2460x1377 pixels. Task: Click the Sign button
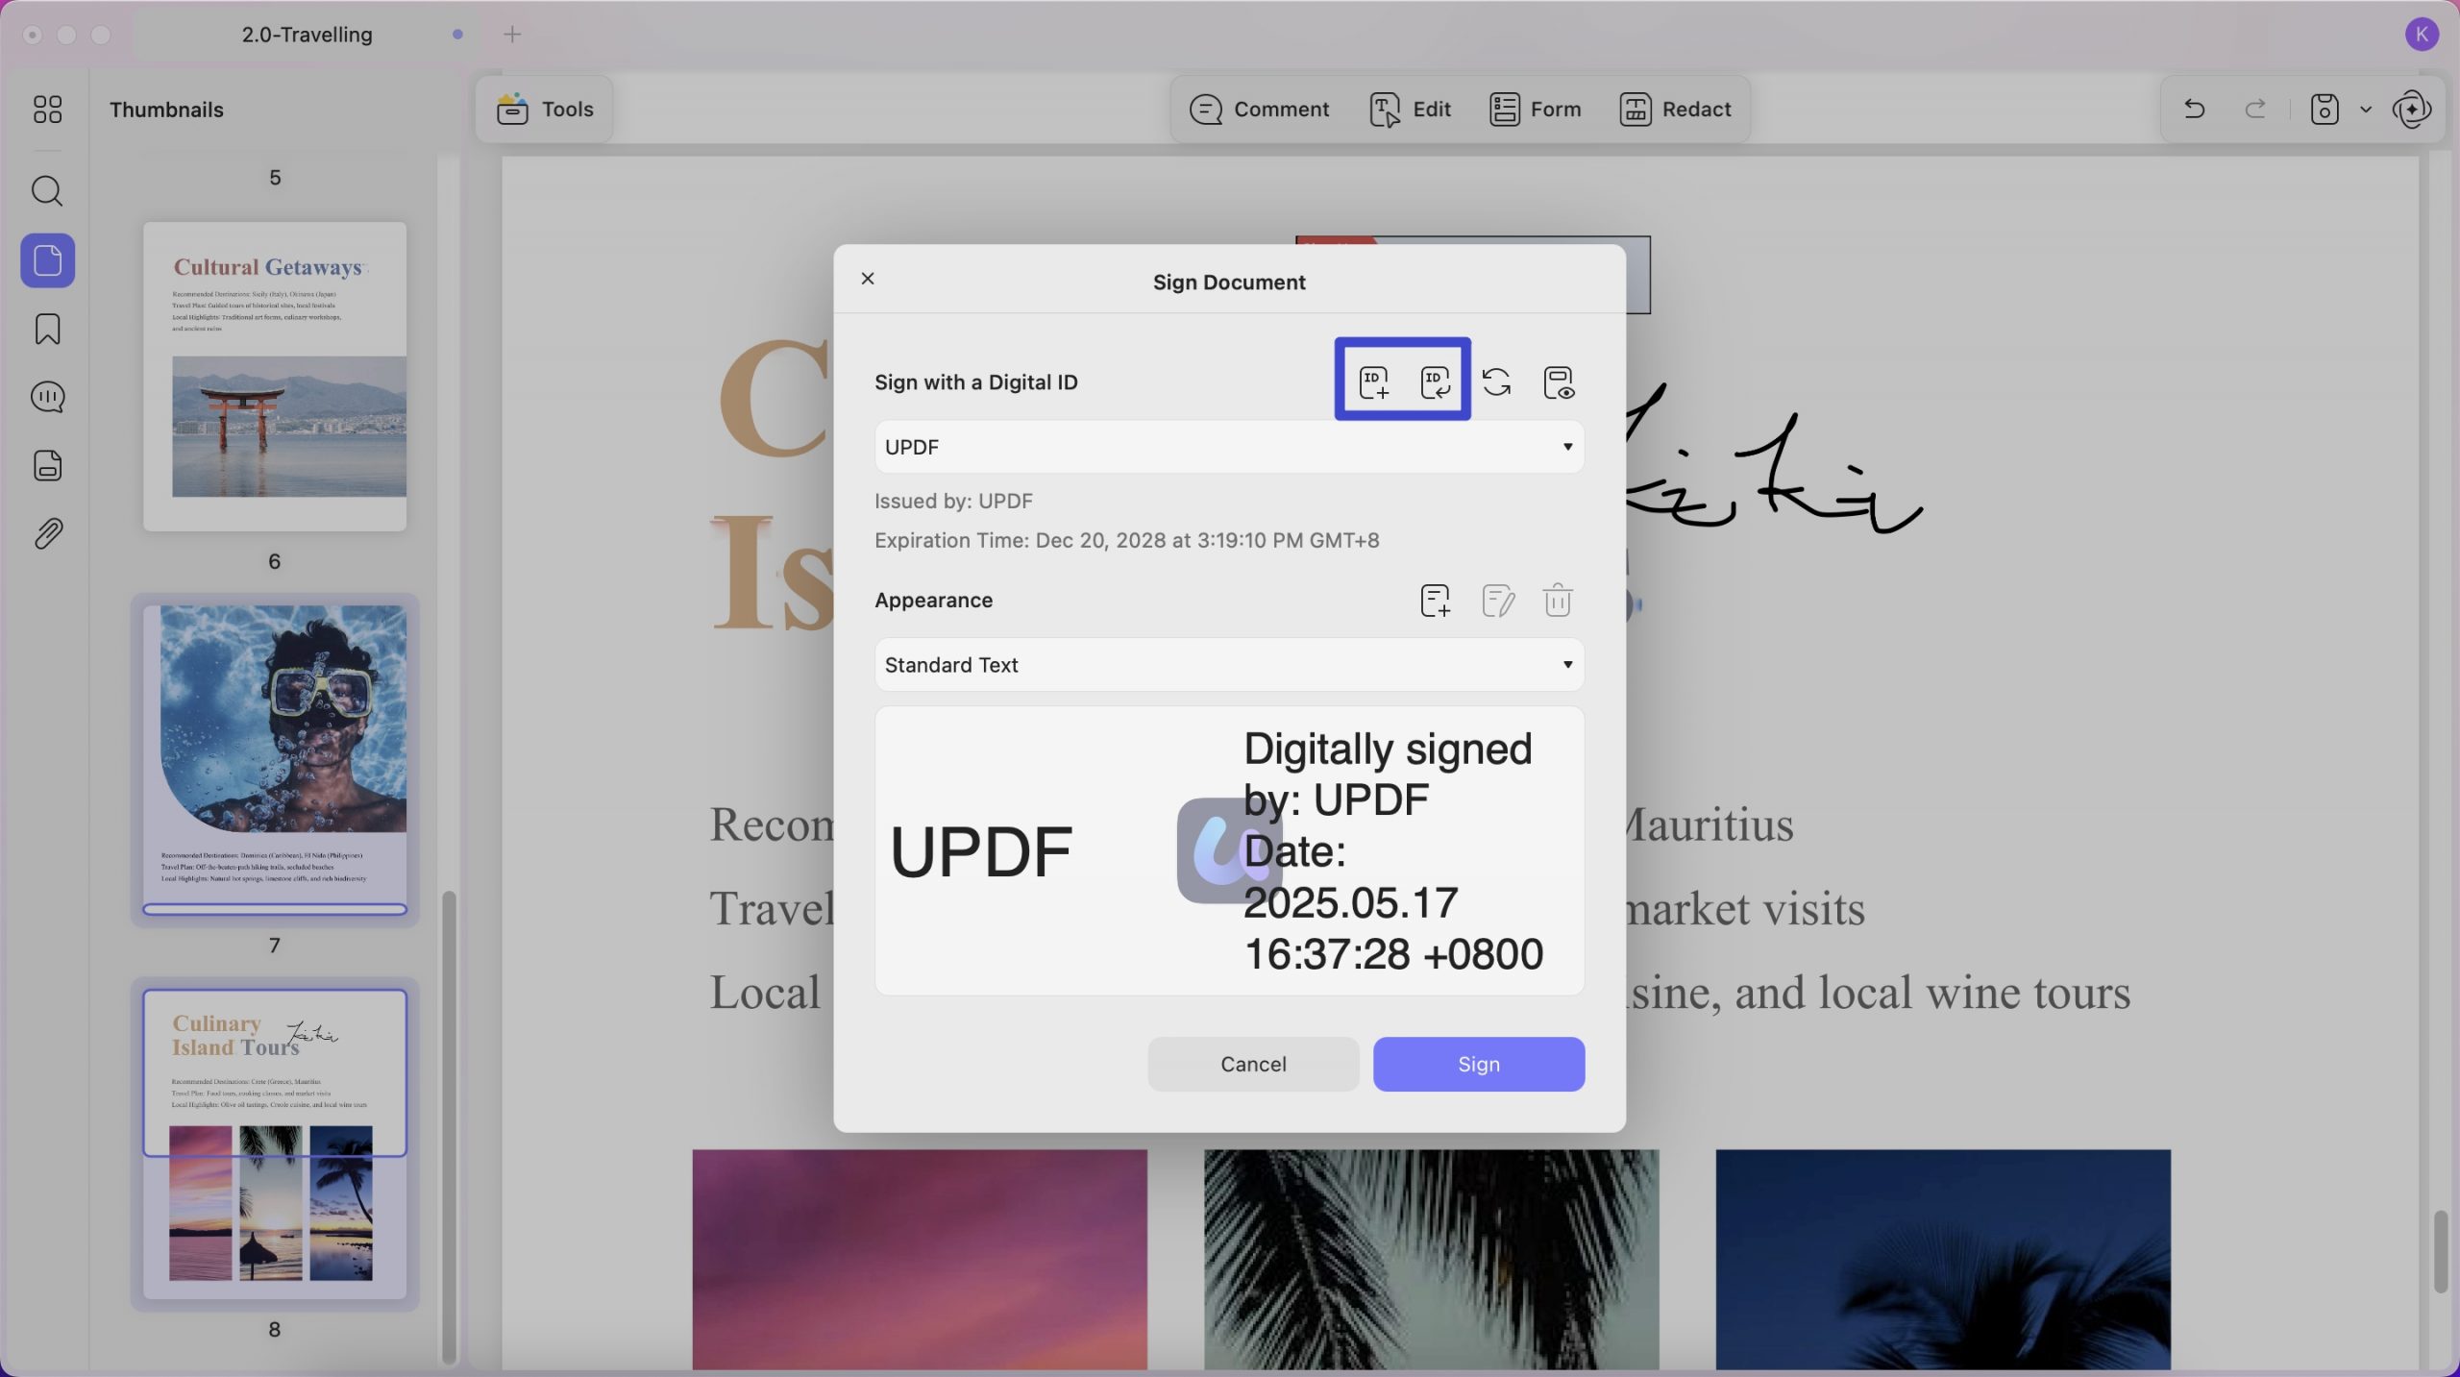point(1479,1064)
